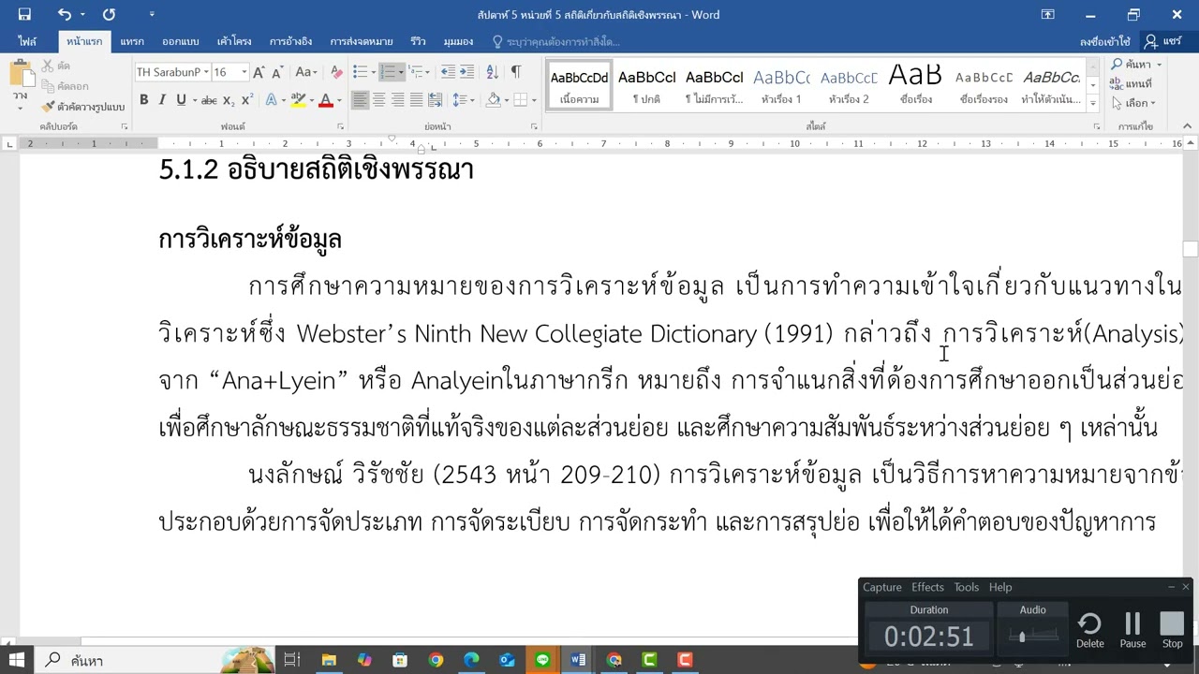Switch to the Review tab
The width and height of the screenshot is (1199, 674).
click(x=418, y=41)
